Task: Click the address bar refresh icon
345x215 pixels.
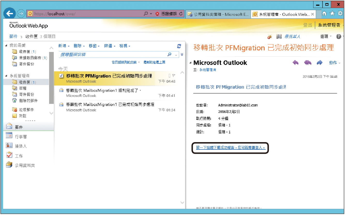Action: tap(181, 14)
